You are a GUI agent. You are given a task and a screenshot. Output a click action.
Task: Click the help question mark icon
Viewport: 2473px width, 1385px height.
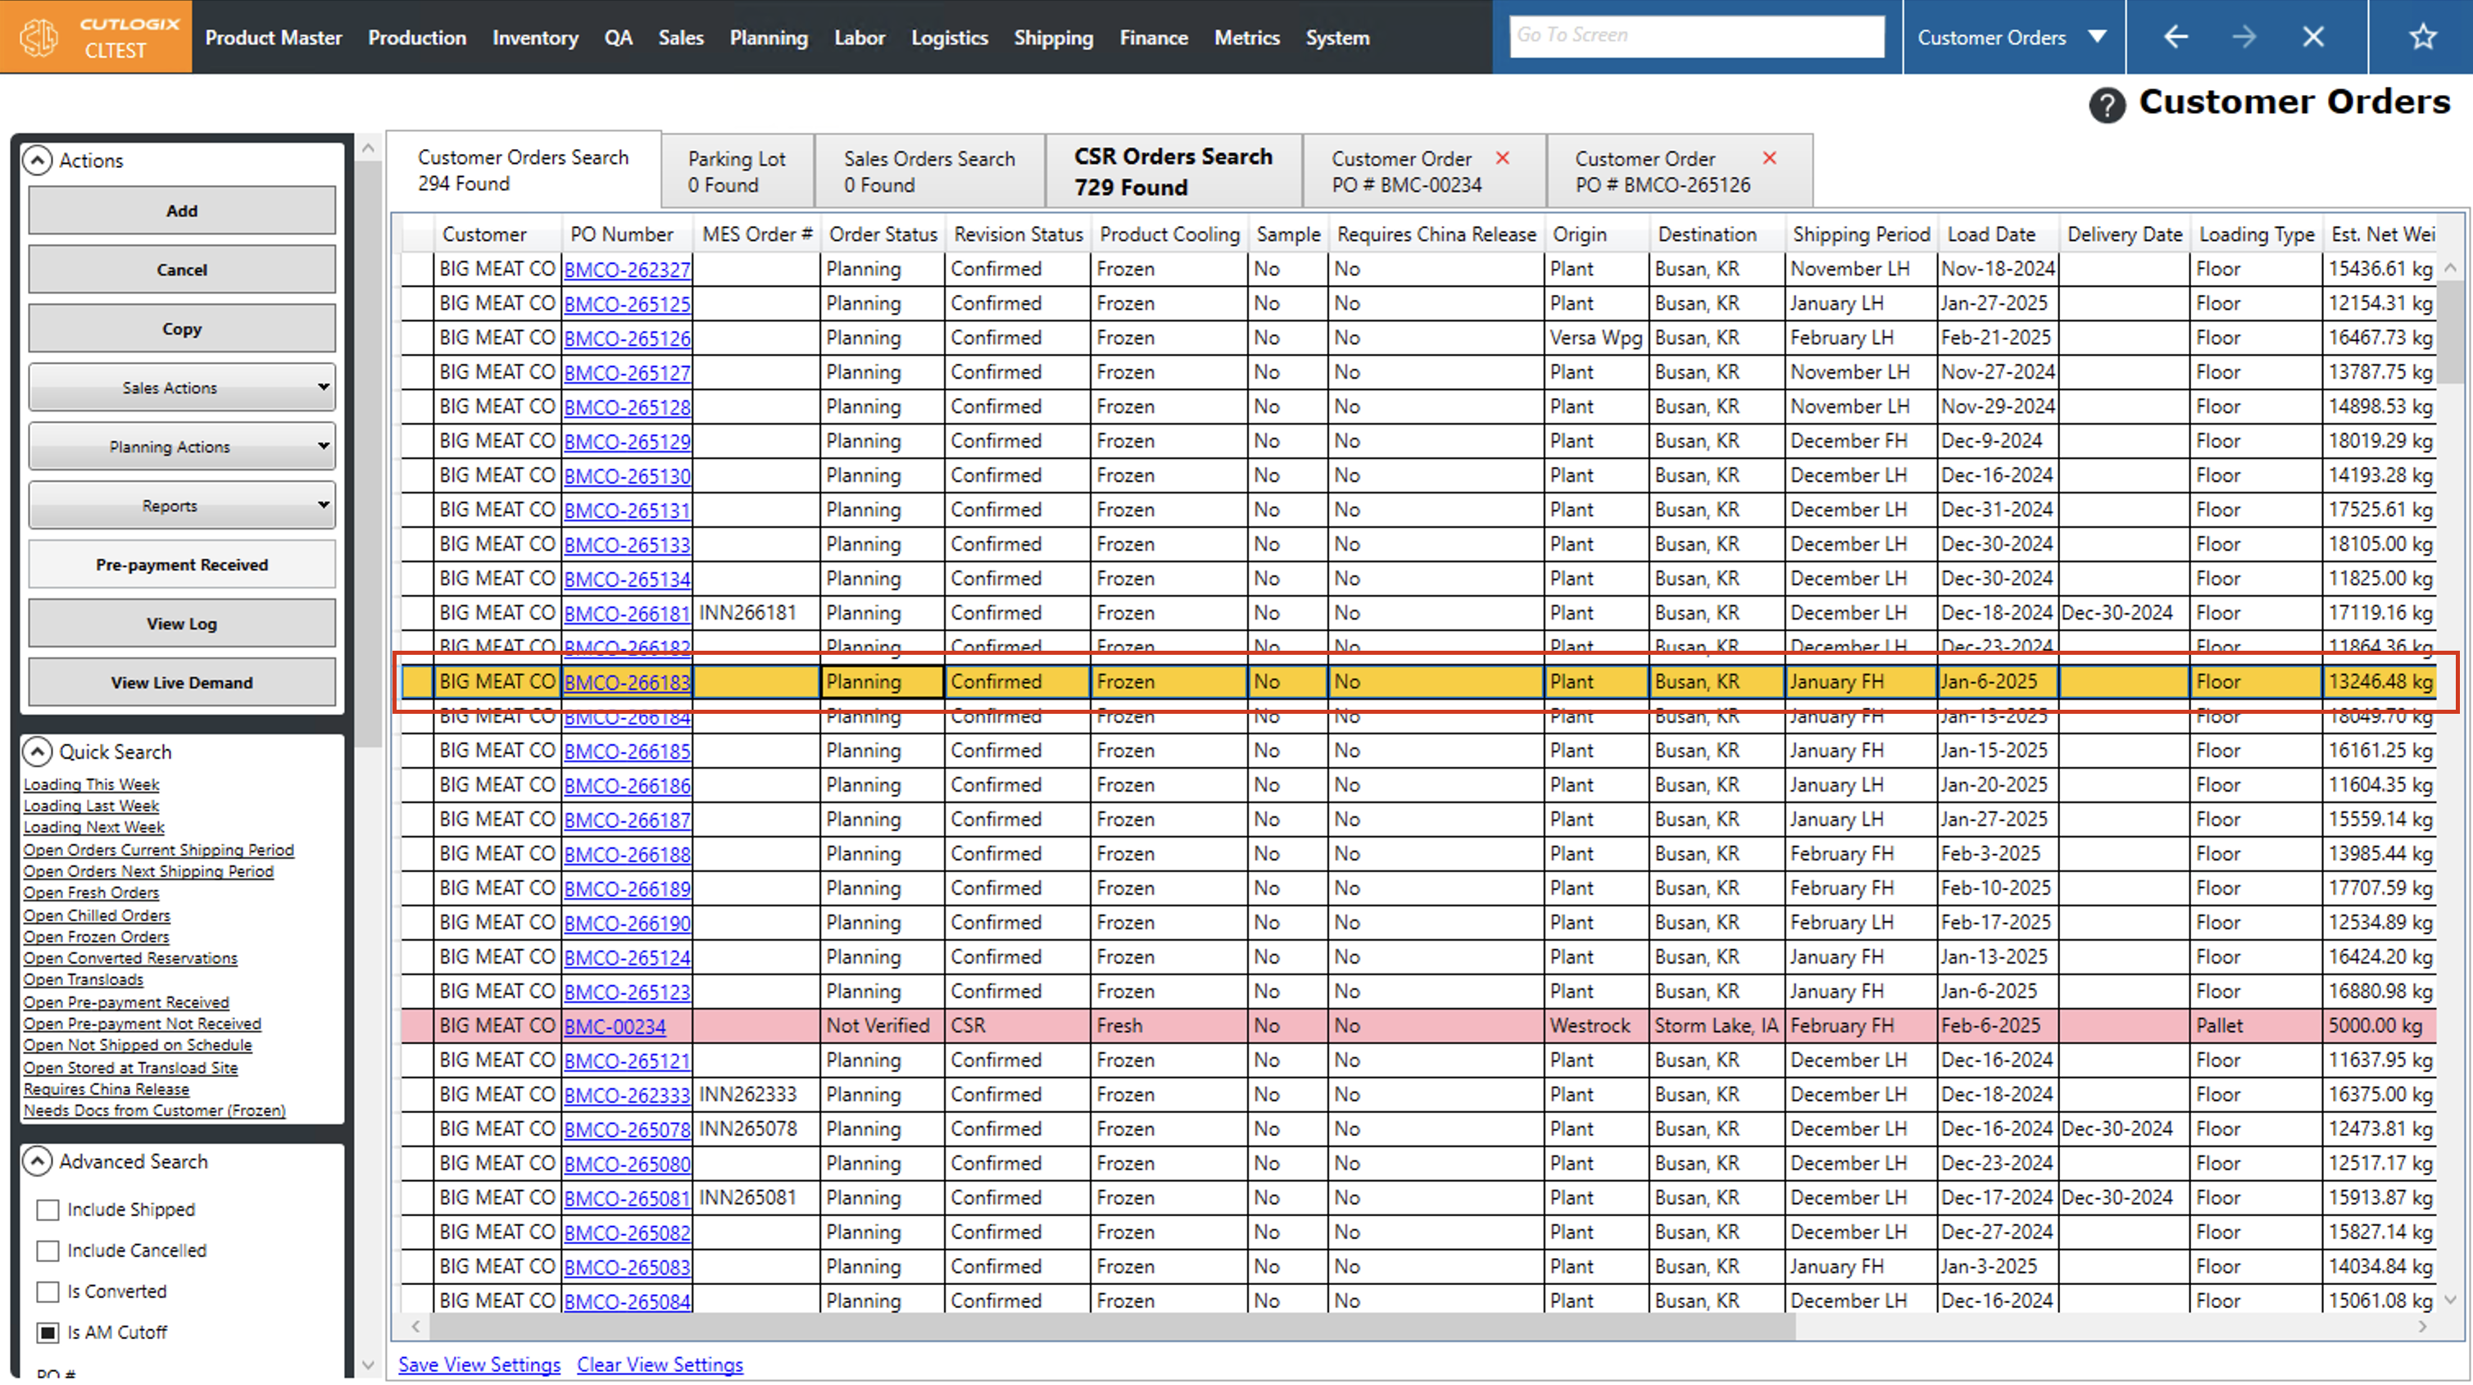(2106, 104)
